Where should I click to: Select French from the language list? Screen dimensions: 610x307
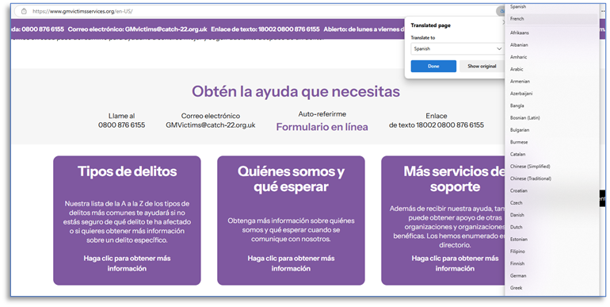(x=551, y=19)
